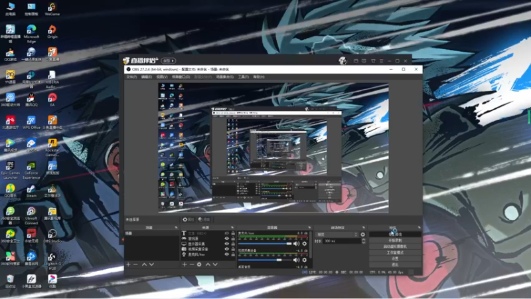Toggle lock on 文本 (GDI+) source
The width and height of the screenshot is (531, 299).
tap(233, 234)
